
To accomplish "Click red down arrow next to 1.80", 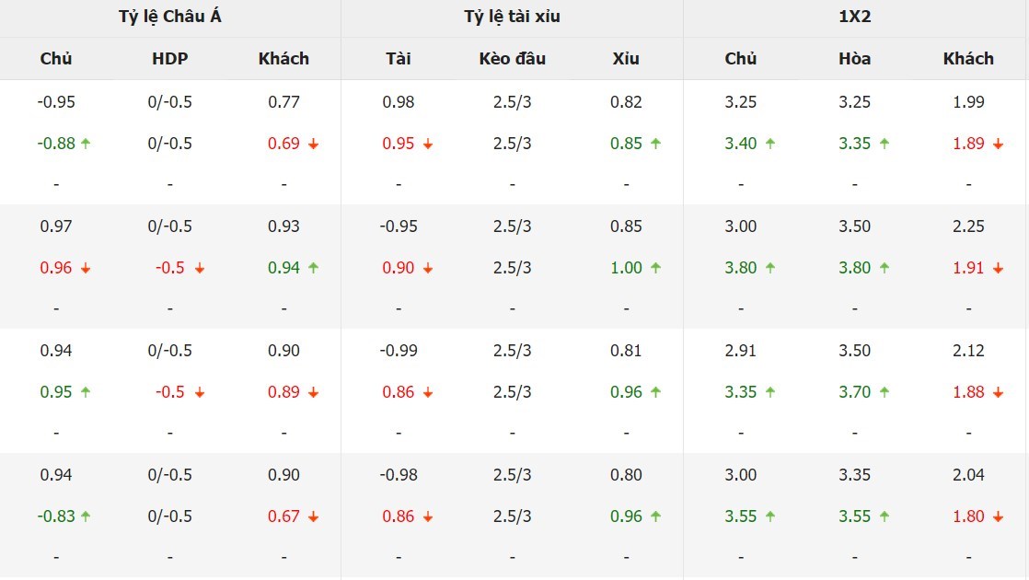I will tap(998, 517).
